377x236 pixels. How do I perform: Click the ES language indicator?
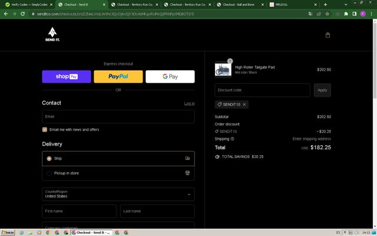(338, 232)
